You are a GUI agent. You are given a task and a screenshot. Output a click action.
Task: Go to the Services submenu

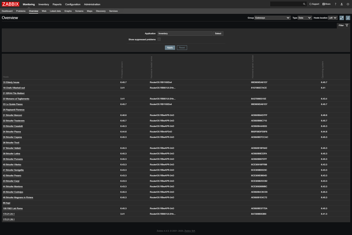point(113,11)
